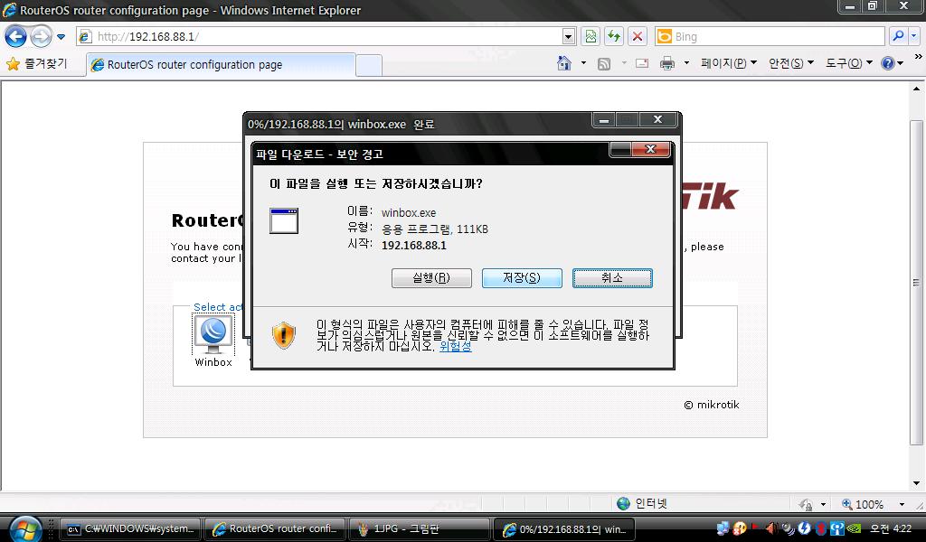Click scrollbar up arrow
The width and height of the screenshot is (926, 542).
(x=916, y=89)
